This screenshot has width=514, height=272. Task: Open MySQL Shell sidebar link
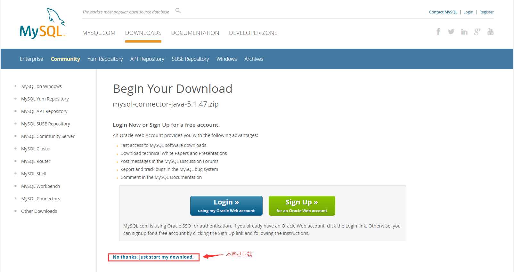tap(34, 174)
